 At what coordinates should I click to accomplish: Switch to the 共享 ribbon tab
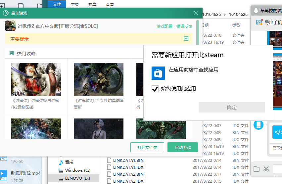tap(92, 5)
